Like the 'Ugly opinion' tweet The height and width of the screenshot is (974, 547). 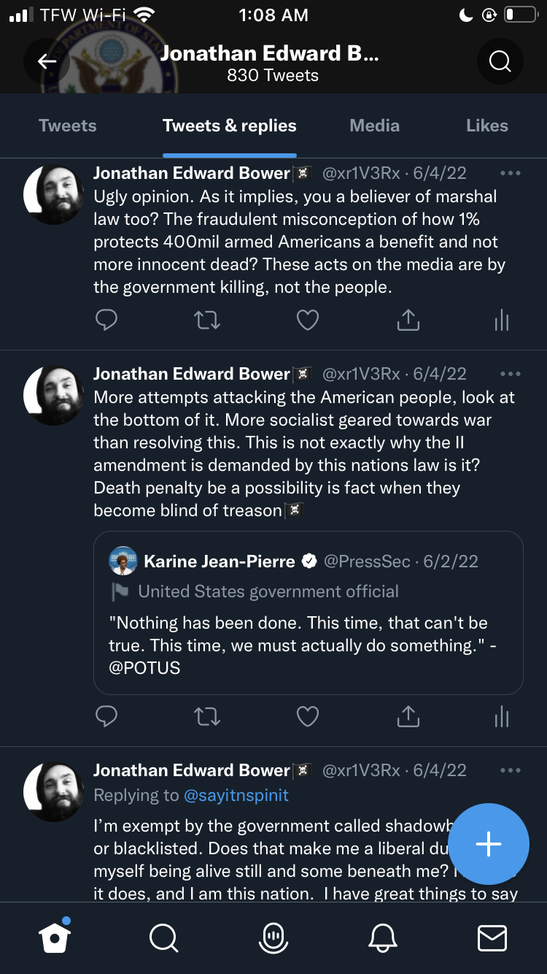(x=308, y=320)
